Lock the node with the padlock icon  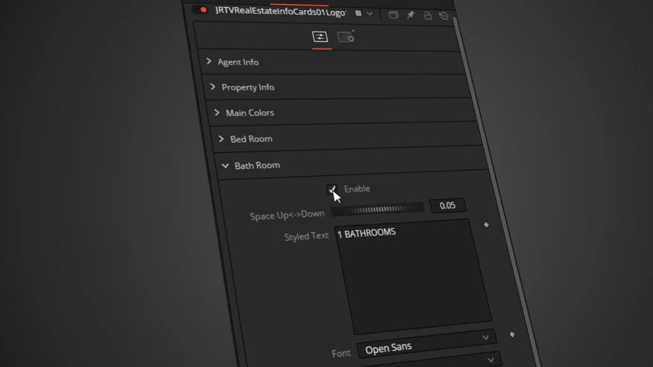[x=427, y=15]
